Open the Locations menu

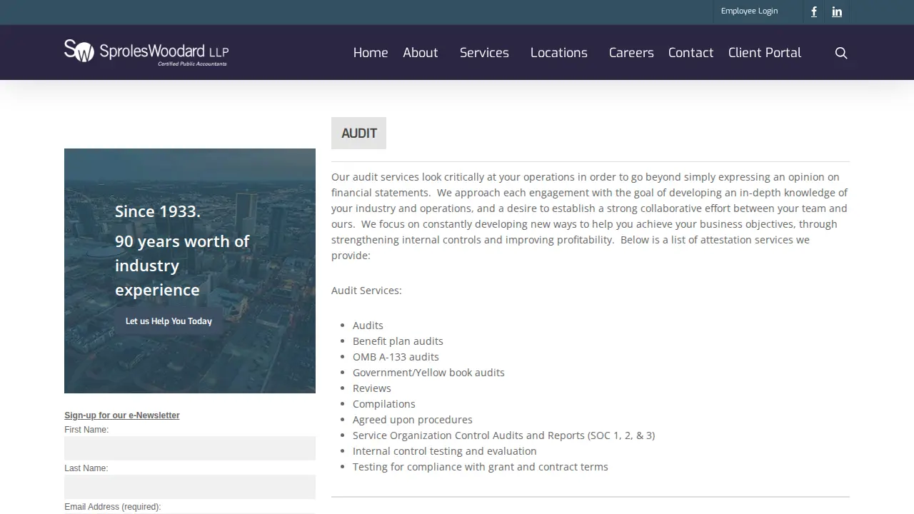coord(559,53)
